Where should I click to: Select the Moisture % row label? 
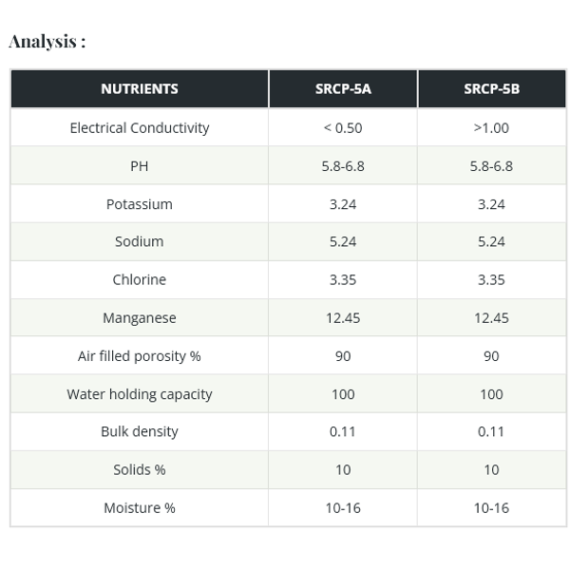pyautogui.click(x=140, y=508)
